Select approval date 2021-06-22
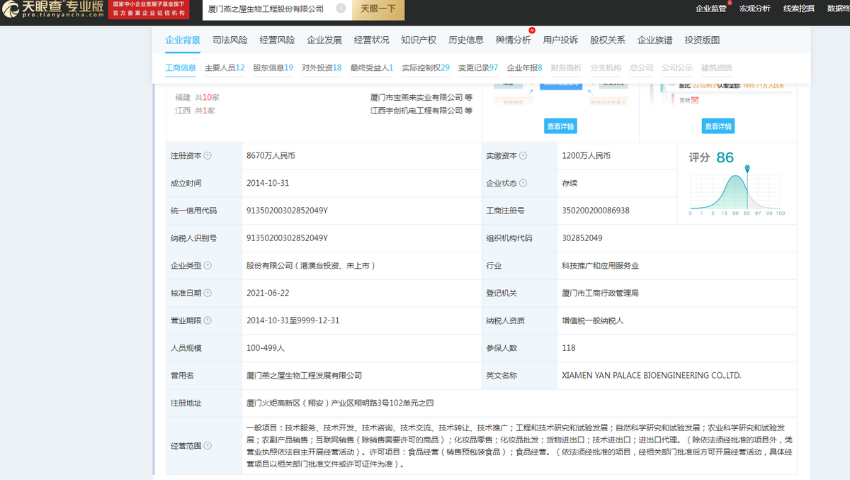This screenshot has width=850, height=480. [268, 293]
